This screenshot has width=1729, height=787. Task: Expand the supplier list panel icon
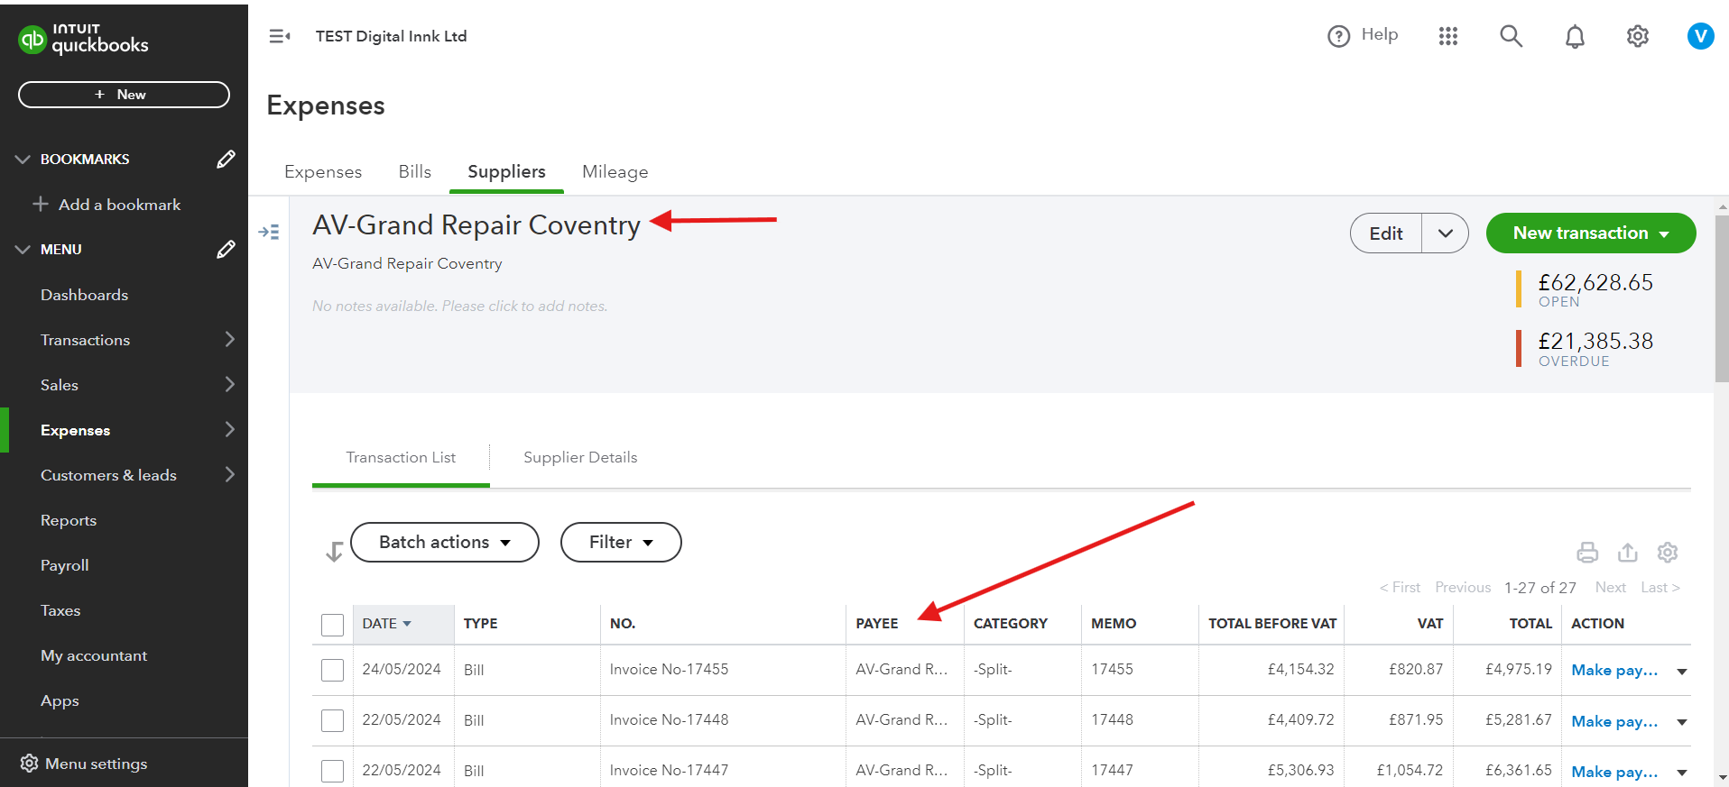(x=269, y=232)
